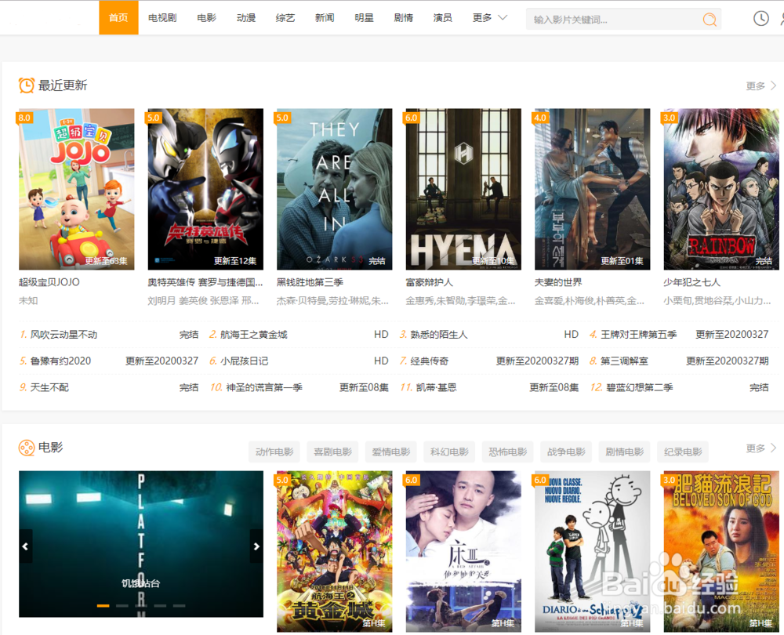Open the 航海王之黄金城 link
The image size is (784, 635).
tap(253, 334)
